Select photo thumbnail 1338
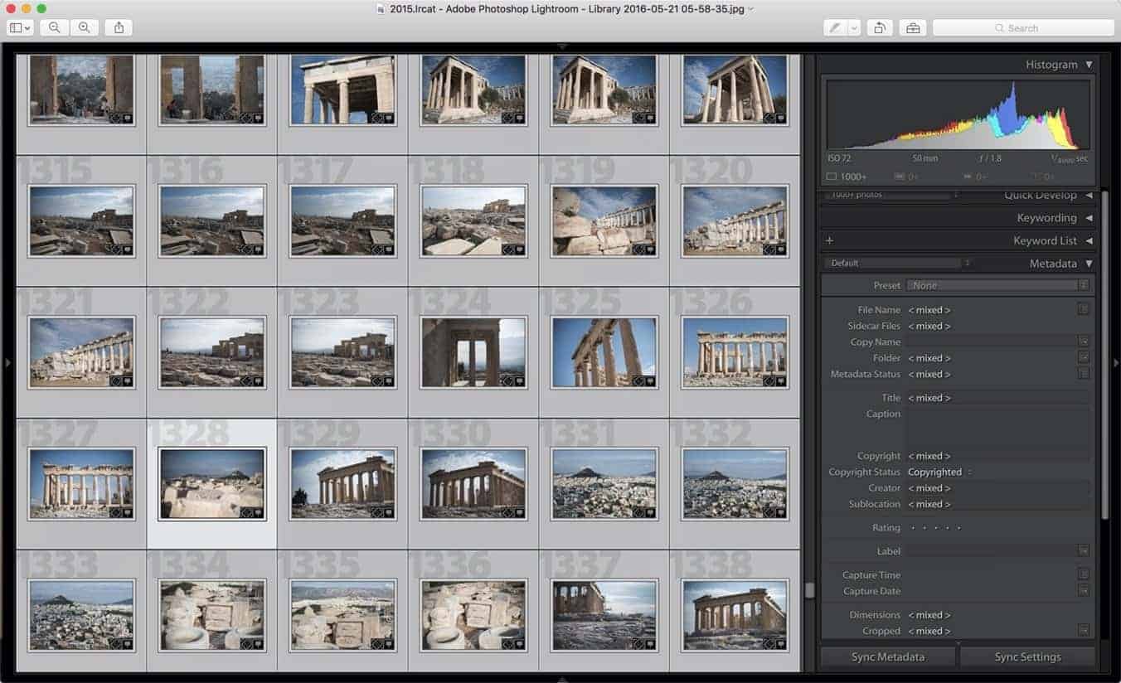 pyautogui.click(x=735, y=615)
